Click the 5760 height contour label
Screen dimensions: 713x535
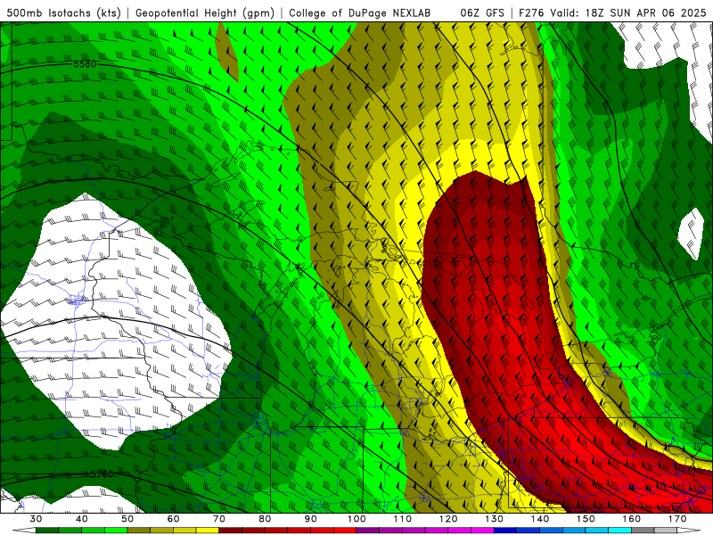point(102,474)
